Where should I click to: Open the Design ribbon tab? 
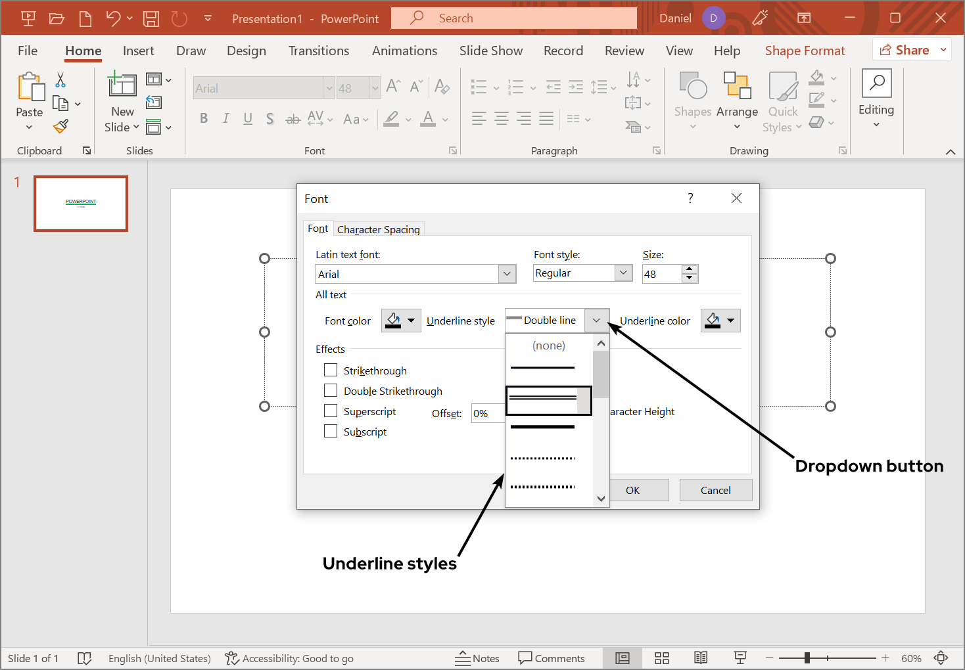[x=247, y=51]
